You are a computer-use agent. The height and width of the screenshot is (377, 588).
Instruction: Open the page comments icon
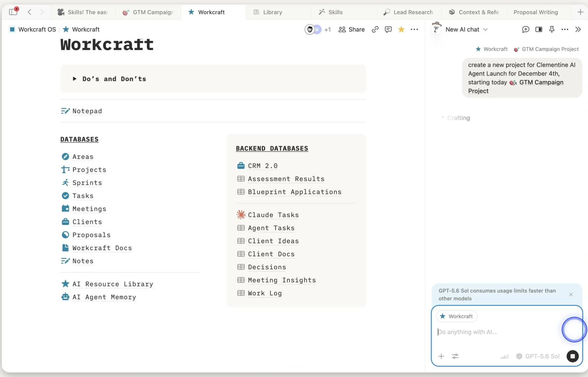click(388, 29)
